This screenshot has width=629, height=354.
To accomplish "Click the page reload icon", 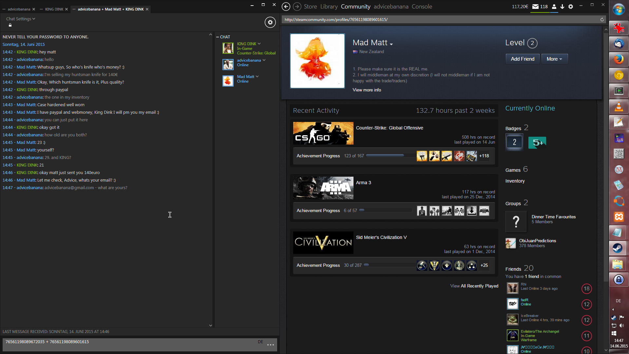I will [x=602, y=20].
